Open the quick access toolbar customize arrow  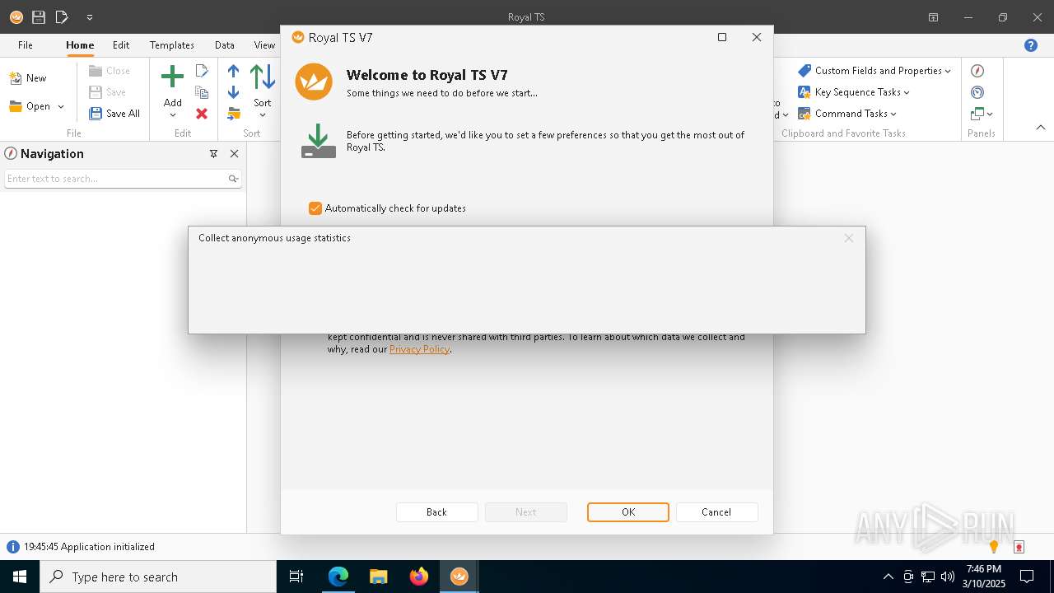(89, 17)
